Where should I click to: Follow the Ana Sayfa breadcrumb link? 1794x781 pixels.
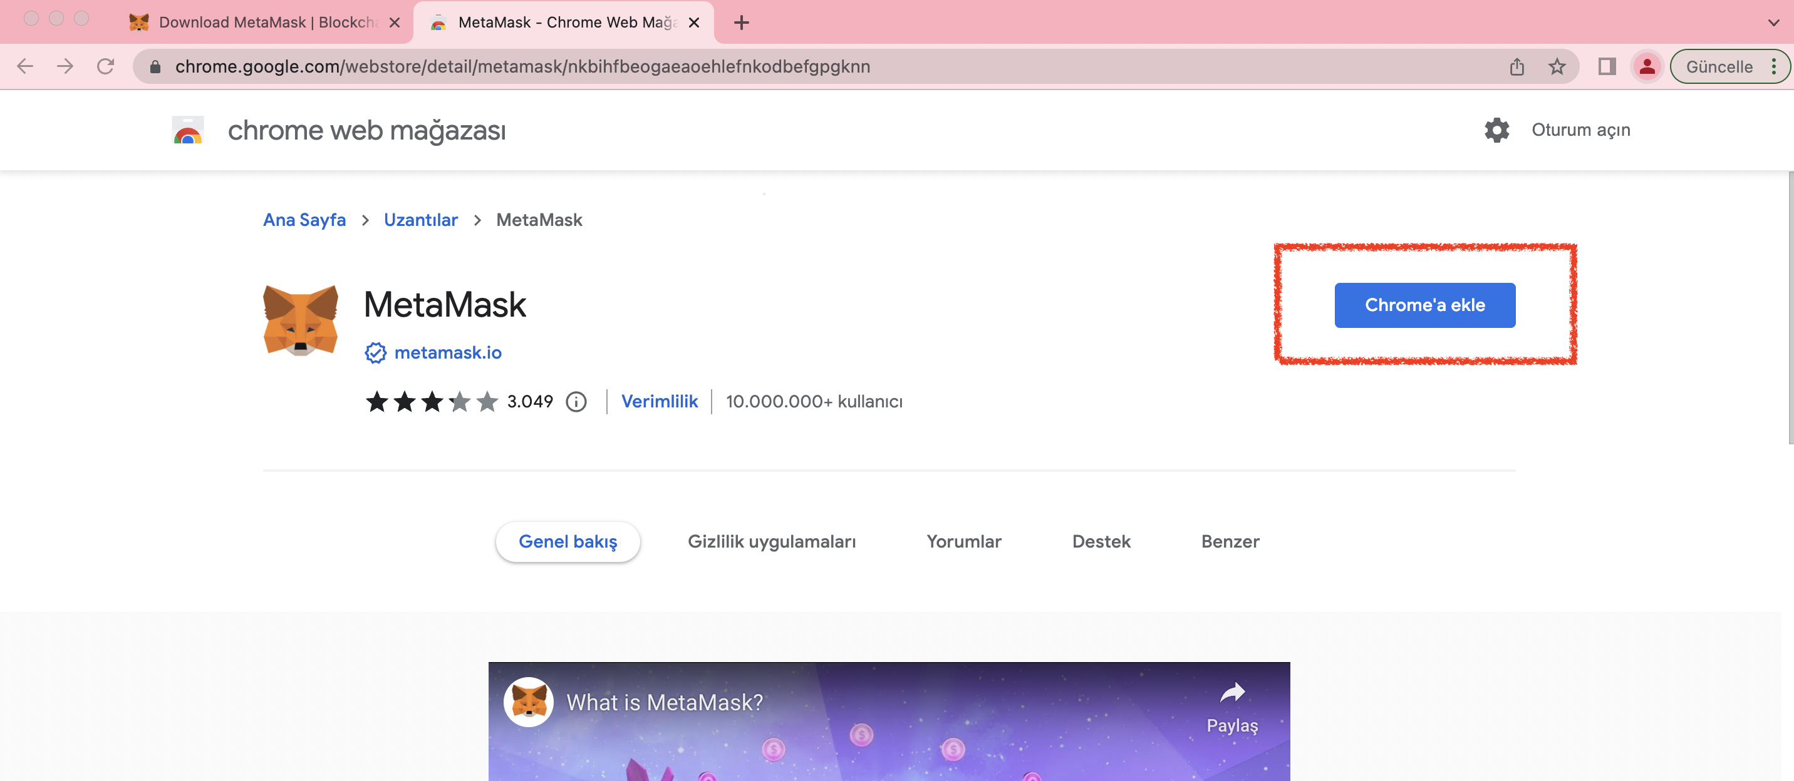point(304,220)
